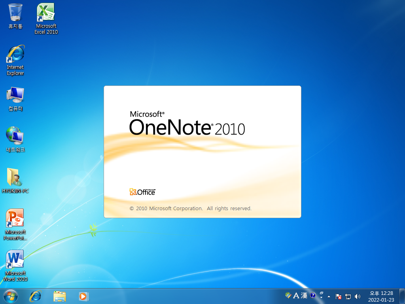Toggle the Korean/English input mode 'A'

pos(296,295)
